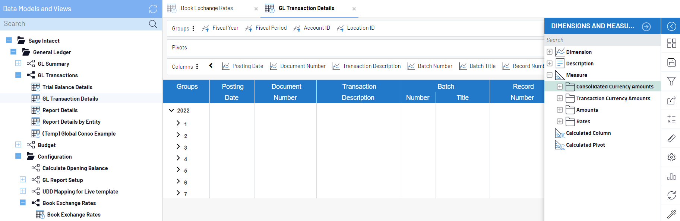
Task: Collapse the Measure tree node
Action: pyautogui.click(x=550, y=75)
